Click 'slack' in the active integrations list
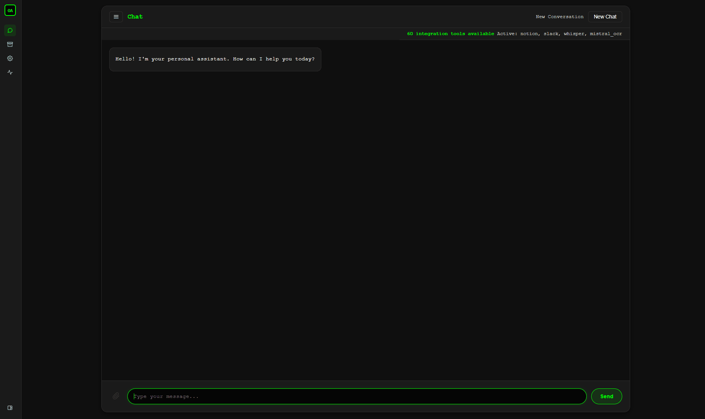 point(551,34)
